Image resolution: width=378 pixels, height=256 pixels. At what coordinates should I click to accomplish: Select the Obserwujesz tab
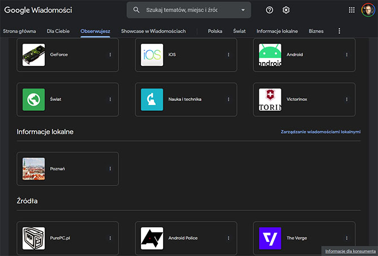click(95, 31)
